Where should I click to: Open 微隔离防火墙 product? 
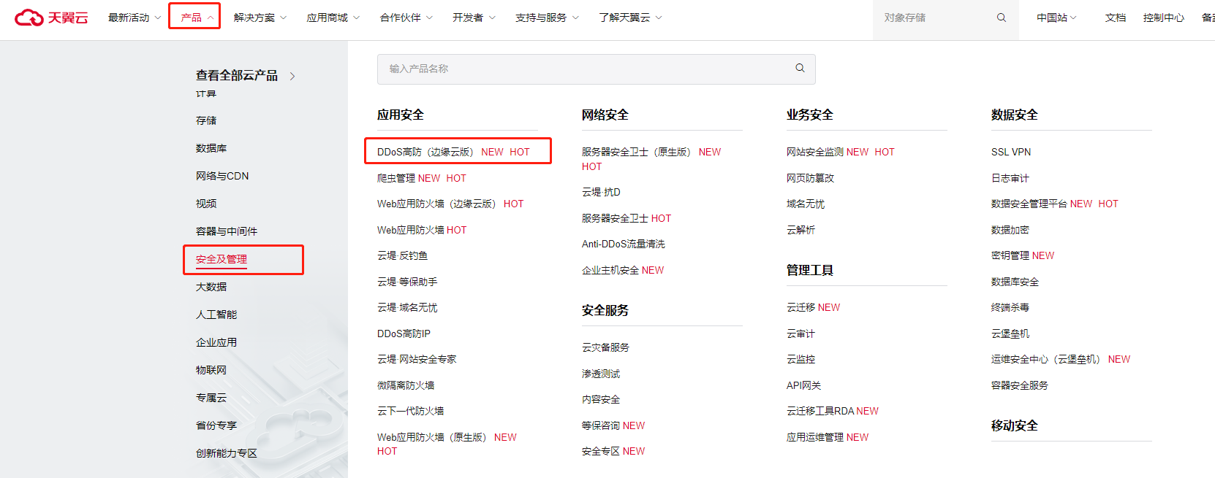(x=406, y=385)
